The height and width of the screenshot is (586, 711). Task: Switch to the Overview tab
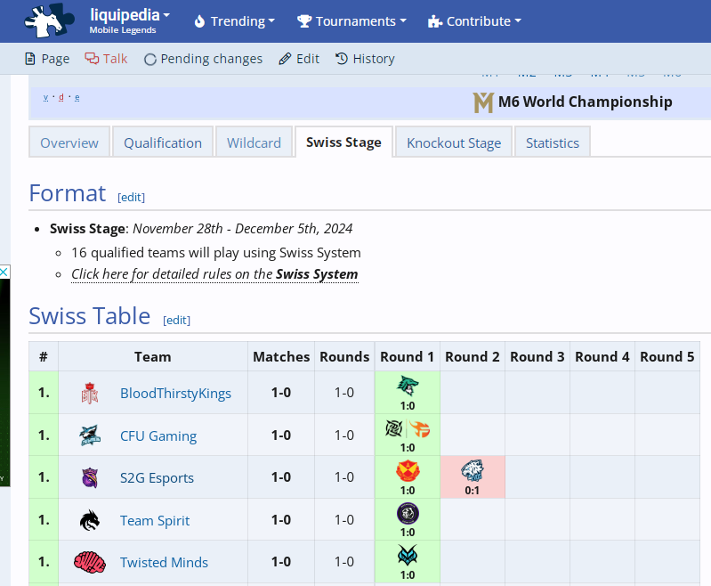point(69,143)
